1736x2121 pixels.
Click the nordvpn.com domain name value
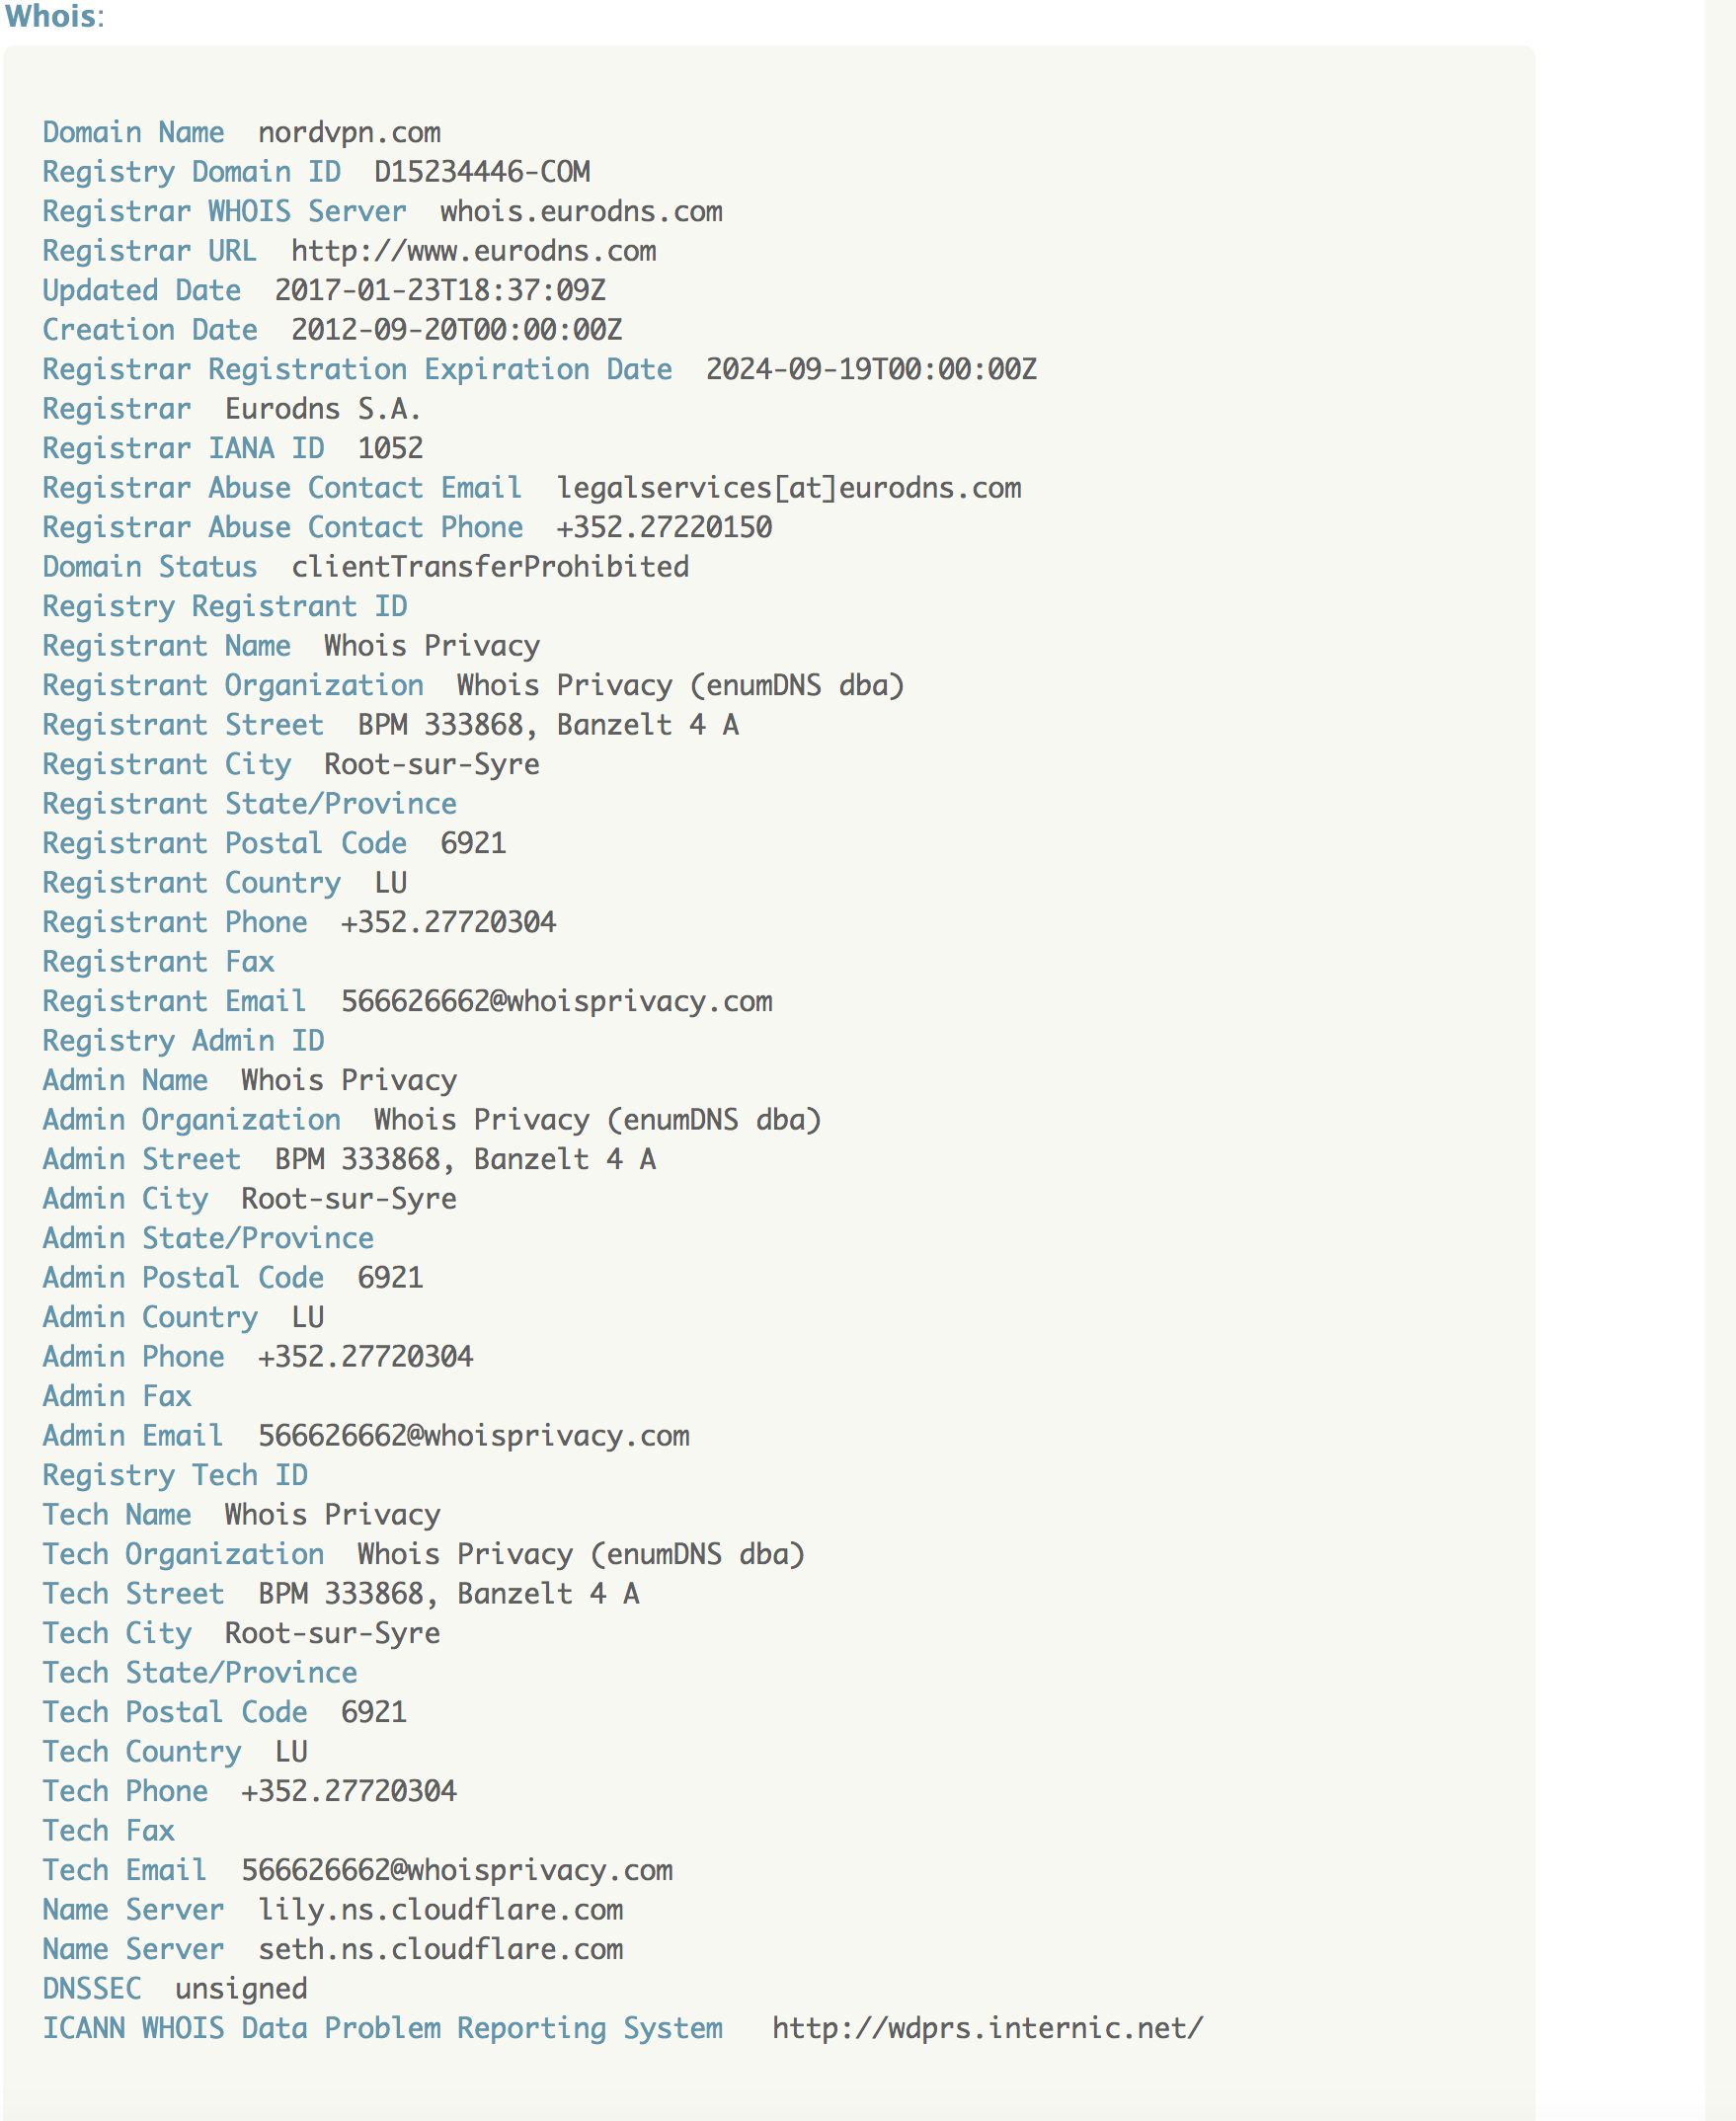pyautogui.click(x=349, y=133)
